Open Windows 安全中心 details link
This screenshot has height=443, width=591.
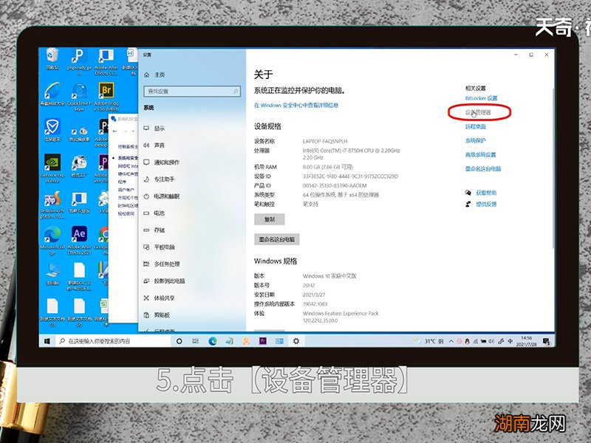pyautogui.click(x=296, y=106)
